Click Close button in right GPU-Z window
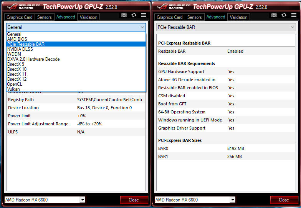 284,200
